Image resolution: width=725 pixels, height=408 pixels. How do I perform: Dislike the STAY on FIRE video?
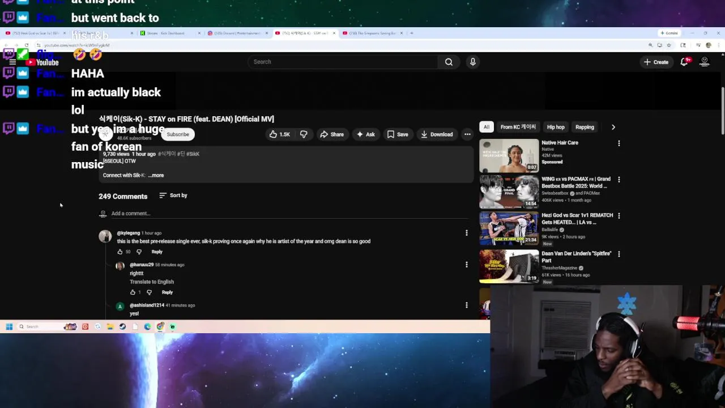[x=304, y=134]
